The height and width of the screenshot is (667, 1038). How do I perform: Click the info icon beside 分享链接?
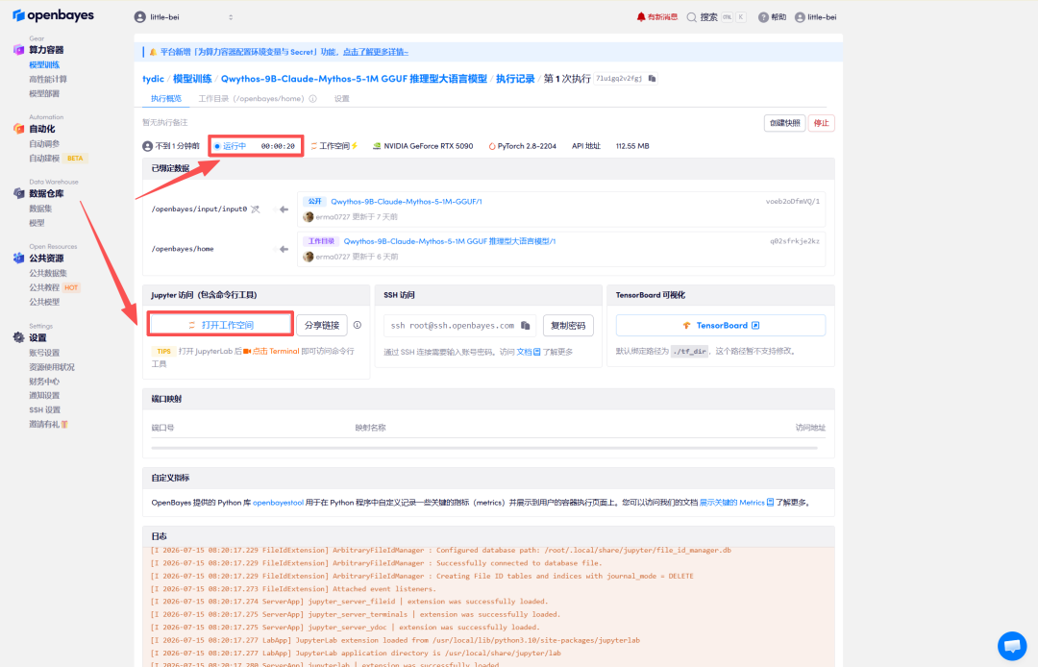[x=358, y=325]
